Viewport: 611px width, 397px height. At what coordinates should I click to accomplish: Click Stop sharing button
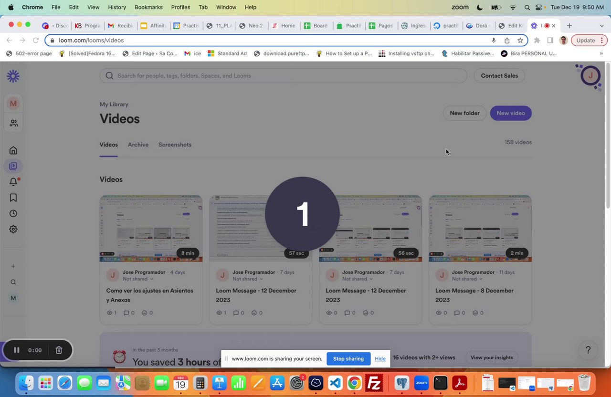coord(348,359)
